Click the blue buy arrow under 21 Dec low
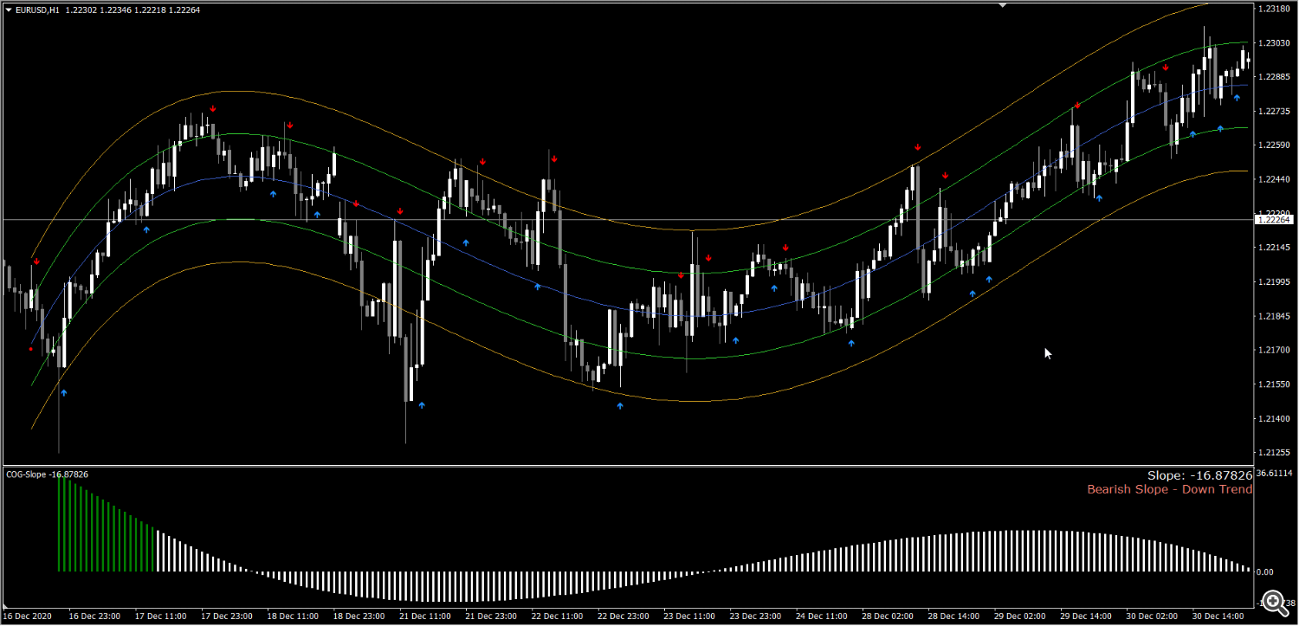The width and height of the screenshot is (1299, 626). 422,404
